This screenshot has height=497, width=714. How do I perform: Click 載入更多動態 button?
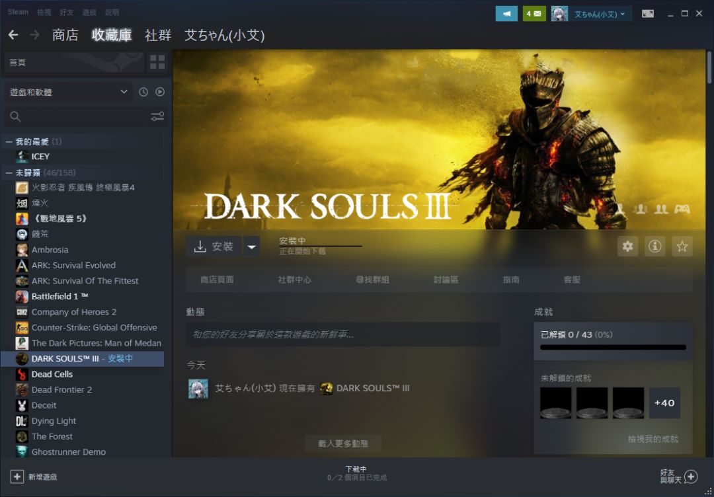(343, 443)
